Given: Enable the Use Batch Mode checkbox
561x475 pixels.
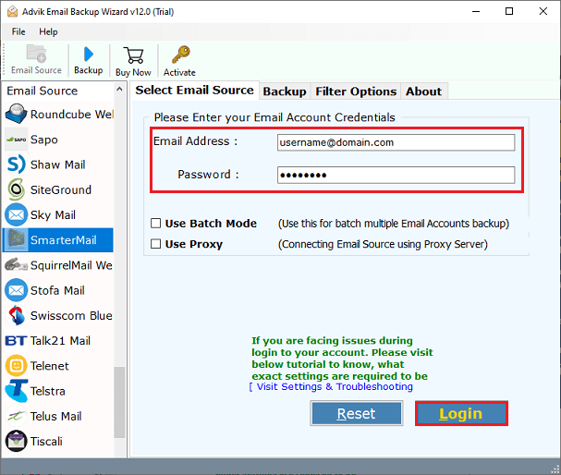Looking at the screenshot, I should pyautogui.click(x=155, y=224).
